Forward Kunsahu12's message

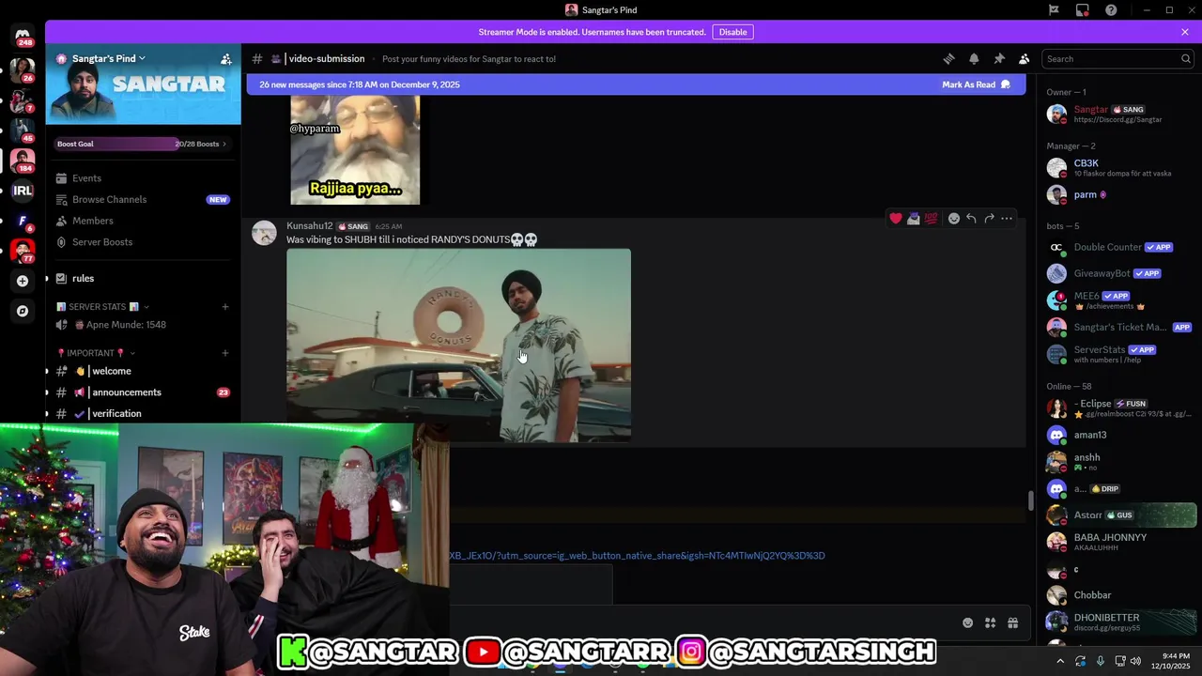(x=989, y=219)
